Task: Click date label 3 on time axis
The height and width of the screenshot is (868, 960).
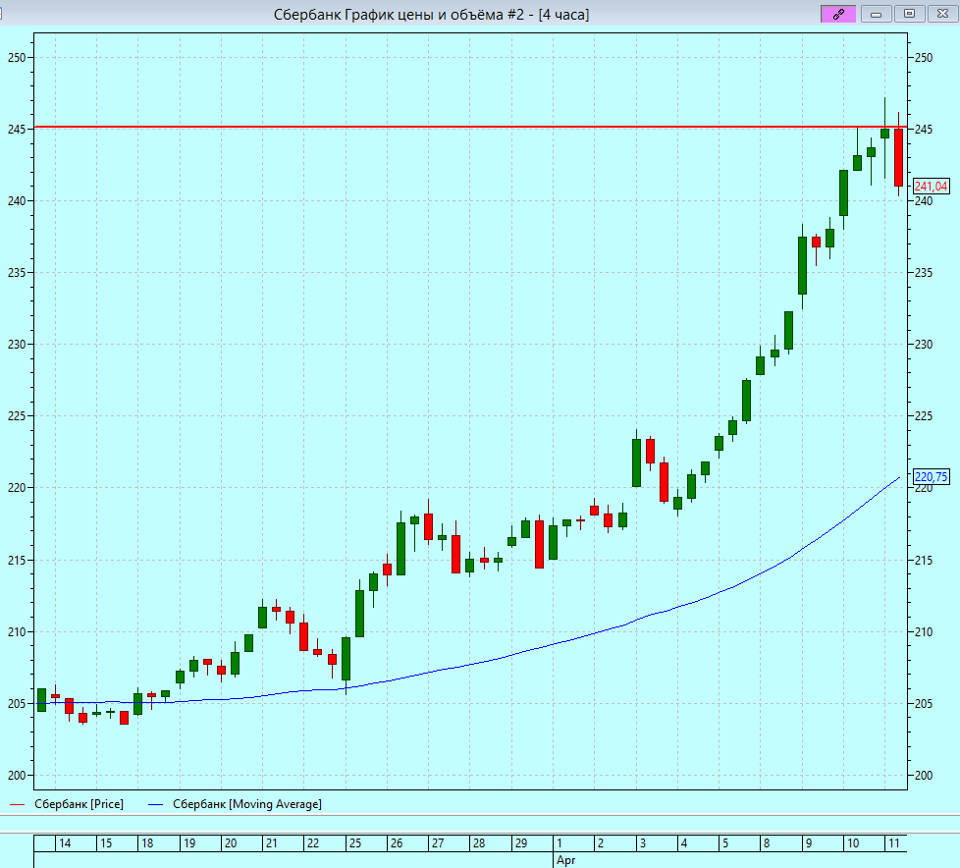Action: coord(642,843)
